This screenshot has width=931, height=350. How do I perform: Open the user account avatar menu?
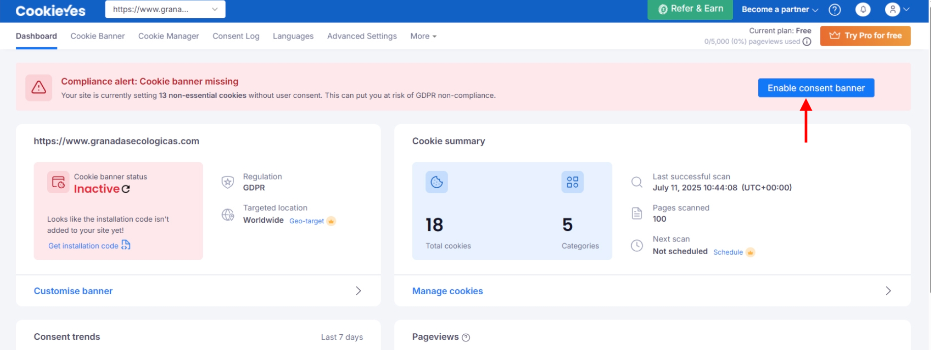pyautogui.click(x=897, y=10)
